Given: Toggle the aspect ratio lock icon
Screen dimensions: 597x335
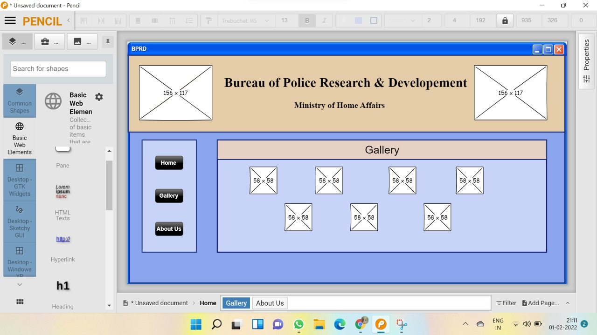Looking at the screenshot, I should pos(505,20).
